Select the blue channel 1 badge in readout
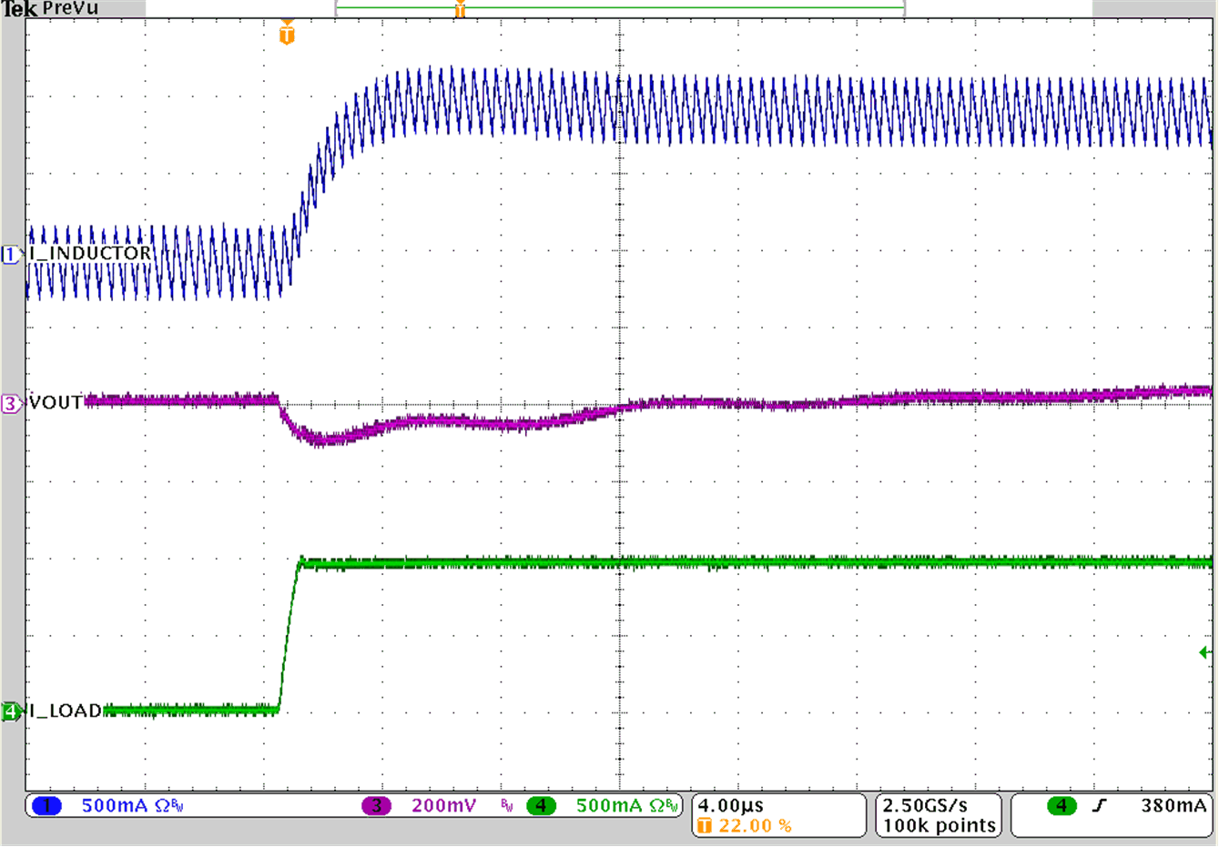The width and height of the screenshot is (1219, 847). pyautogui.click(x=46, y=805)
